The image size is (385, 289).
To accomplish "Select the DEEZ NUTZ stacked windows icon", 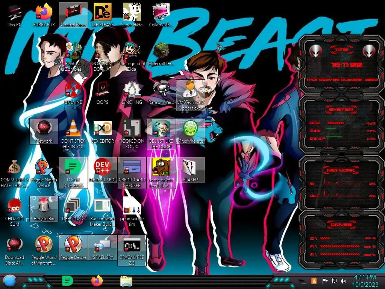I will coord(73,209).
